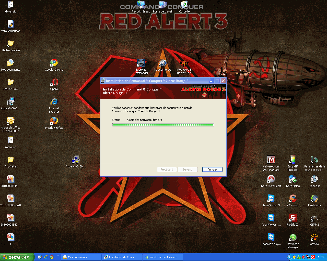Select the Download Manager shortcut
Viewport: 327px width, 261px height.
[x=293, y=241]
